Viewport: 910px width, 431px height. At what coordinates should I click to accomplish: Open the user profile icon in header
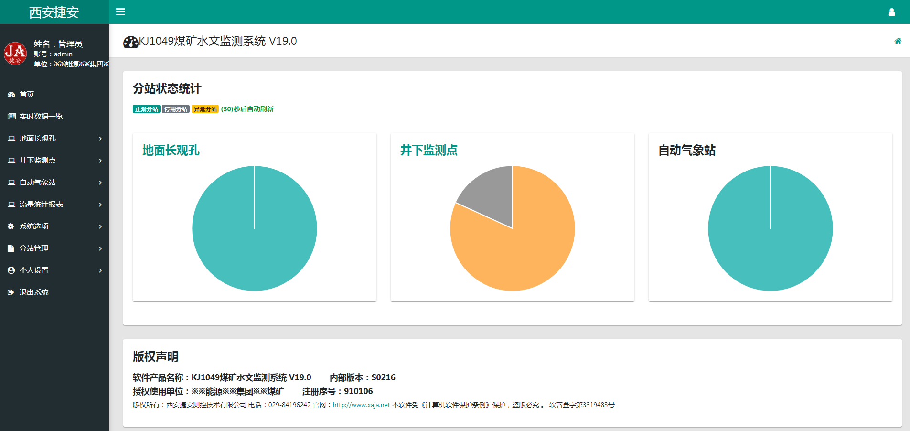click(x=891, y=12)
